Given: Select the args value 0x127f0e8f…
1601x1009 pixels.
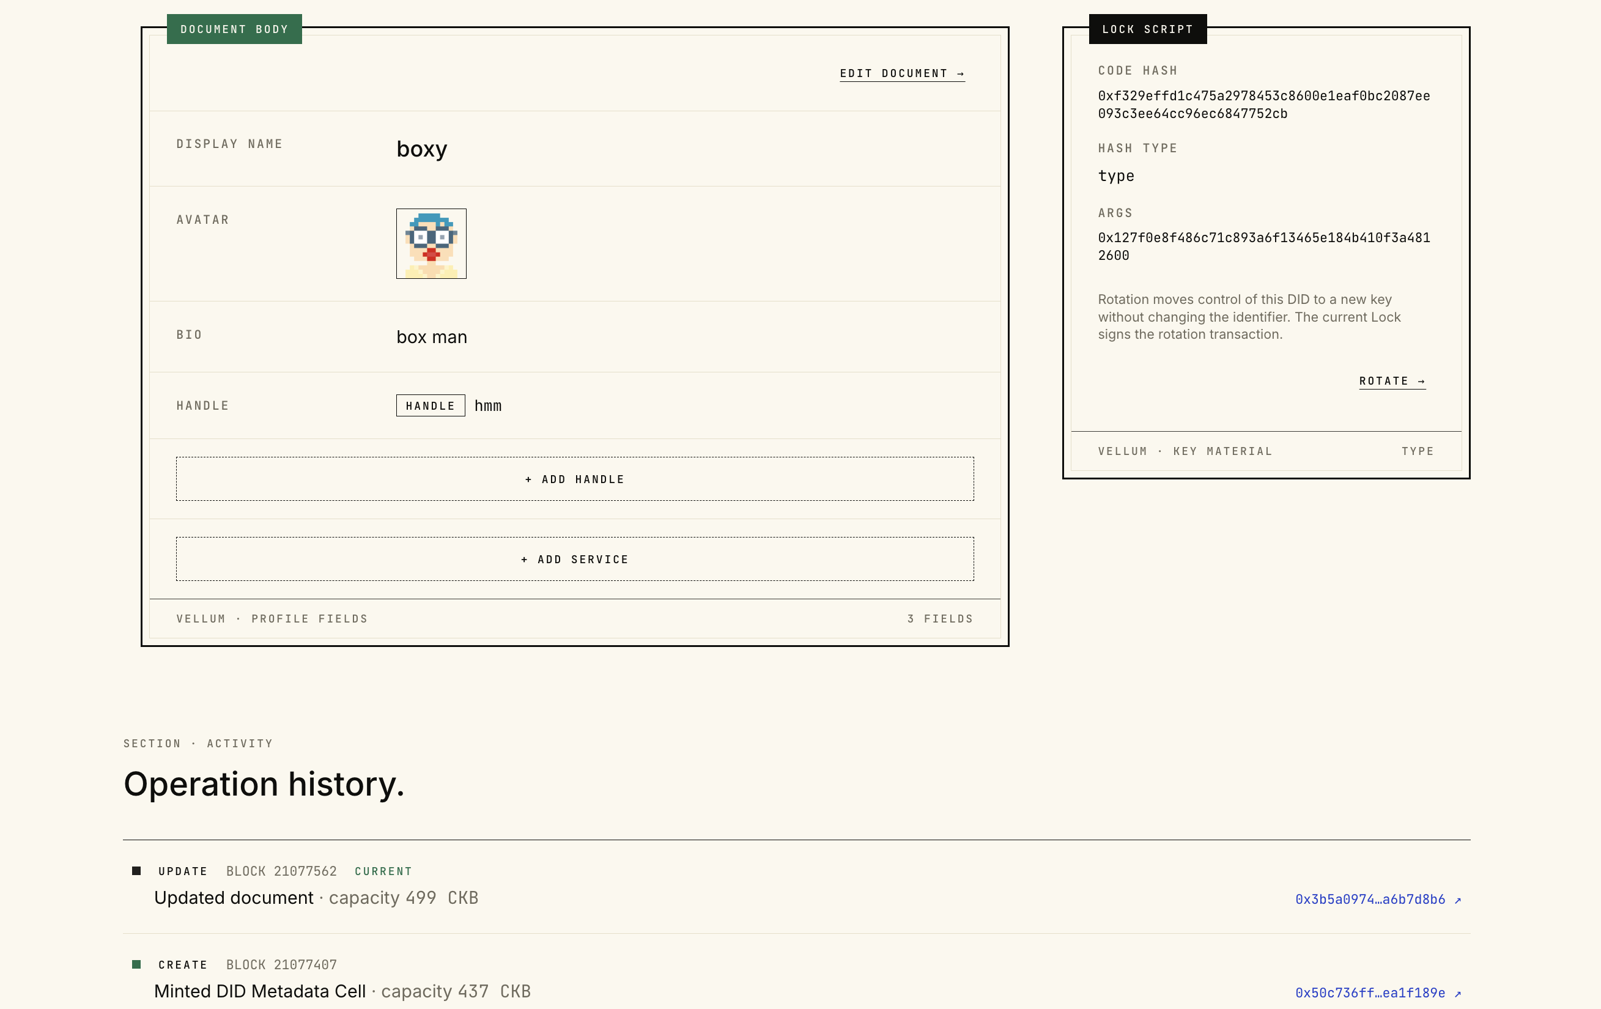Looking at the screenshot, I should tap(1264, 246).
